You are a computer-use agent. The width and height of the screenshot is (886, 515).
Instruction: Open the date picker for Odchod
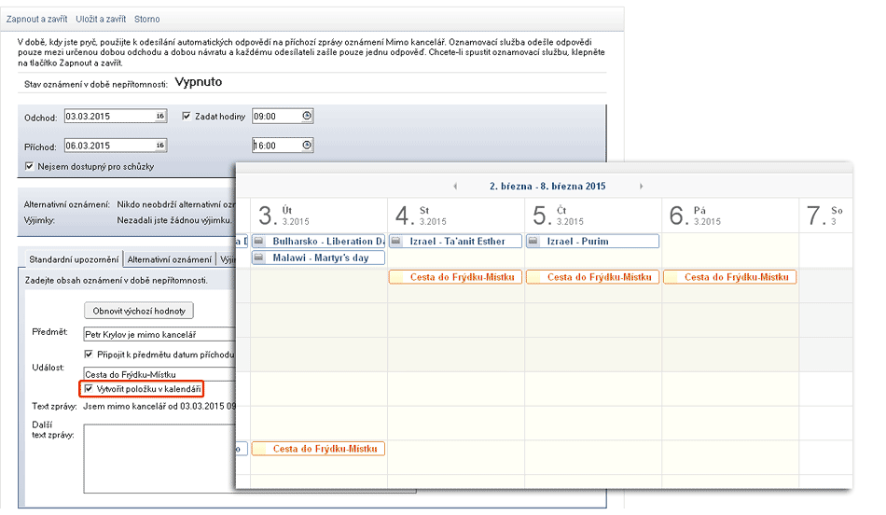[x=160, y=117]
